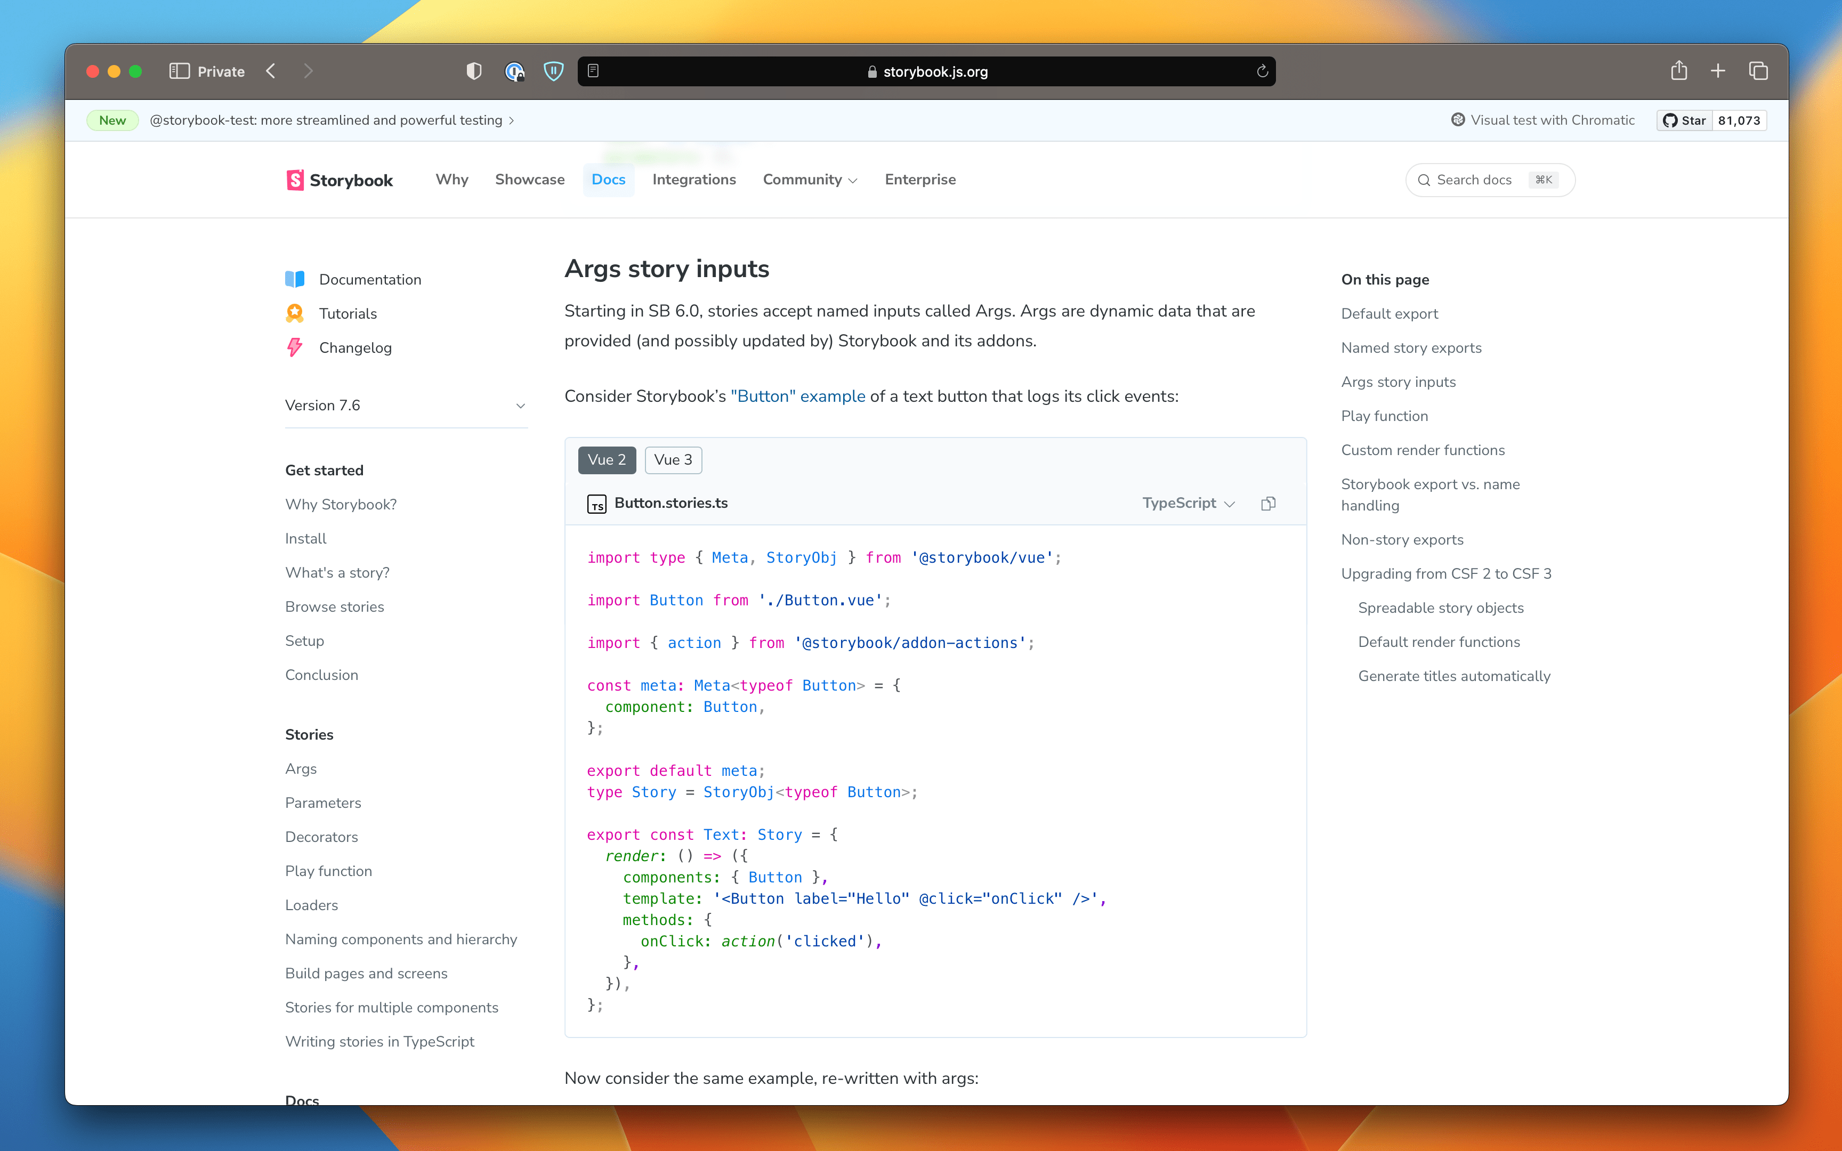Viewport: 1842px width, 1151px height.
Task: Click the privacy shield icon
Action: coord(473,71)
